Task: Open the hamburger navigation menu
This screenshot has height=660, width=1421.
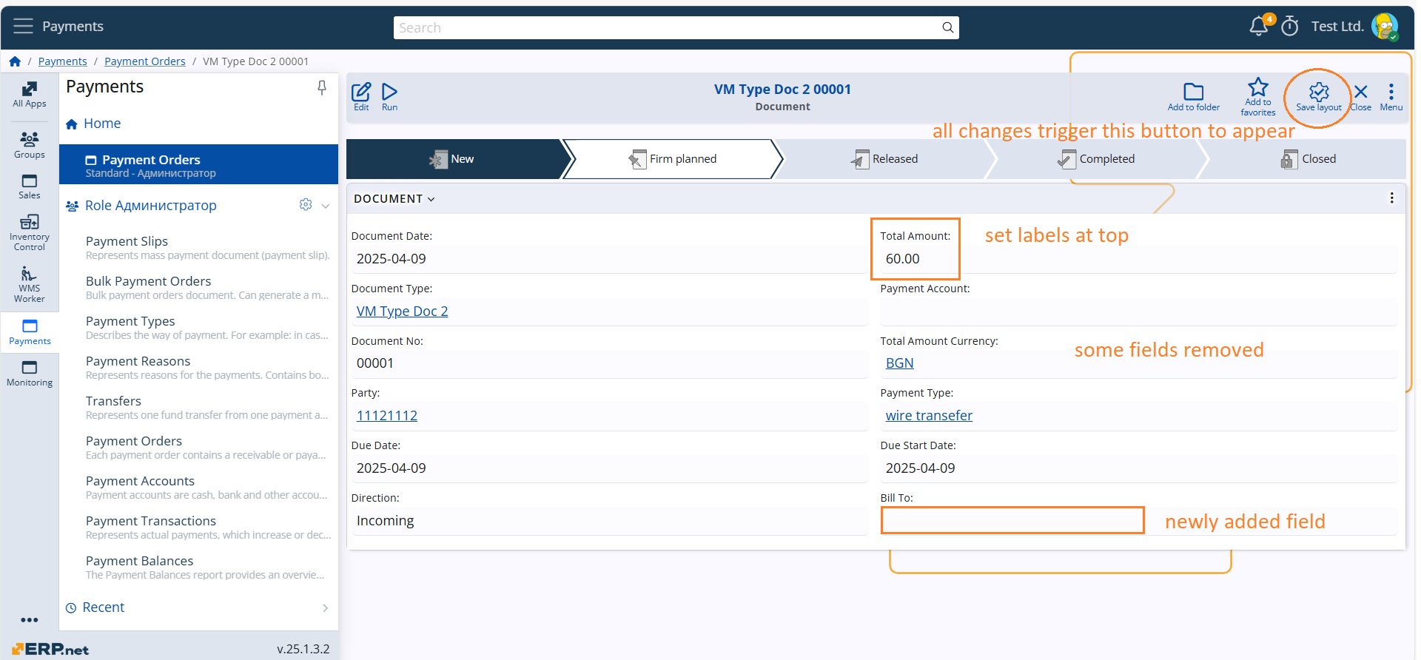Action: click(24, 26)
